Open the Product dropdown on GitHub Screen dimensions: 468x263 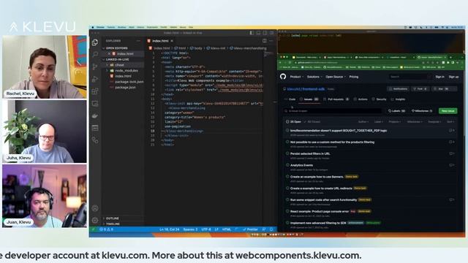pos(297,77)
